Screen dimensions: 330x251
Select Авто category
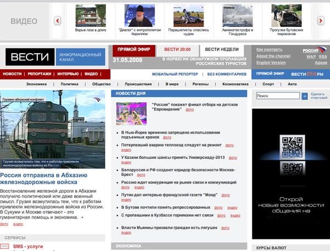click(292, 84)
